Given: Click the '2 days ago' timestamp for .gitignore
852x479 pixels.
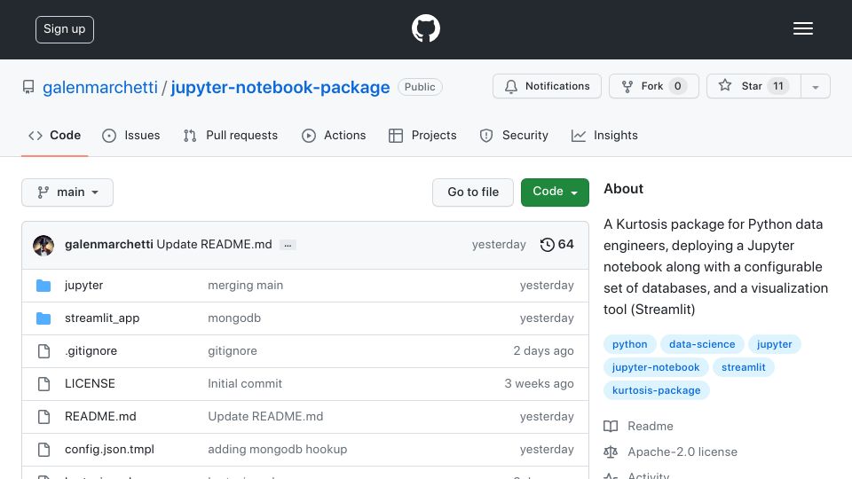Looking at the screenshot, I should [x=543, y=351].
